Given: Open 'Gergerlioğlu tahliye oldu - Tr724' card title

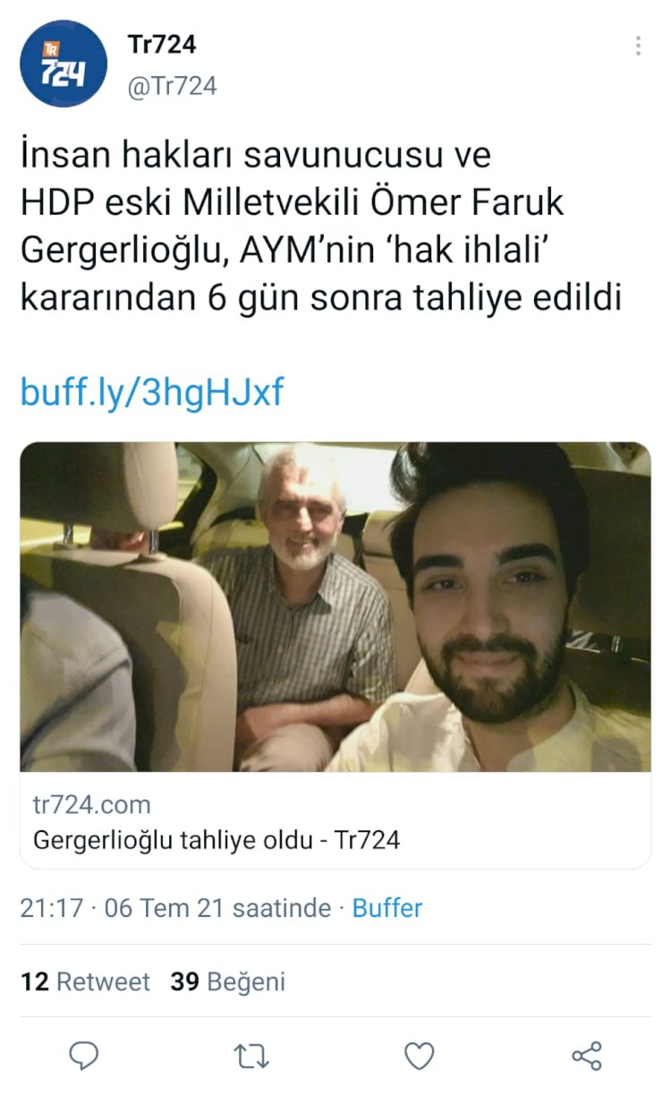Looking at the screenshot, I should (217, 840).
